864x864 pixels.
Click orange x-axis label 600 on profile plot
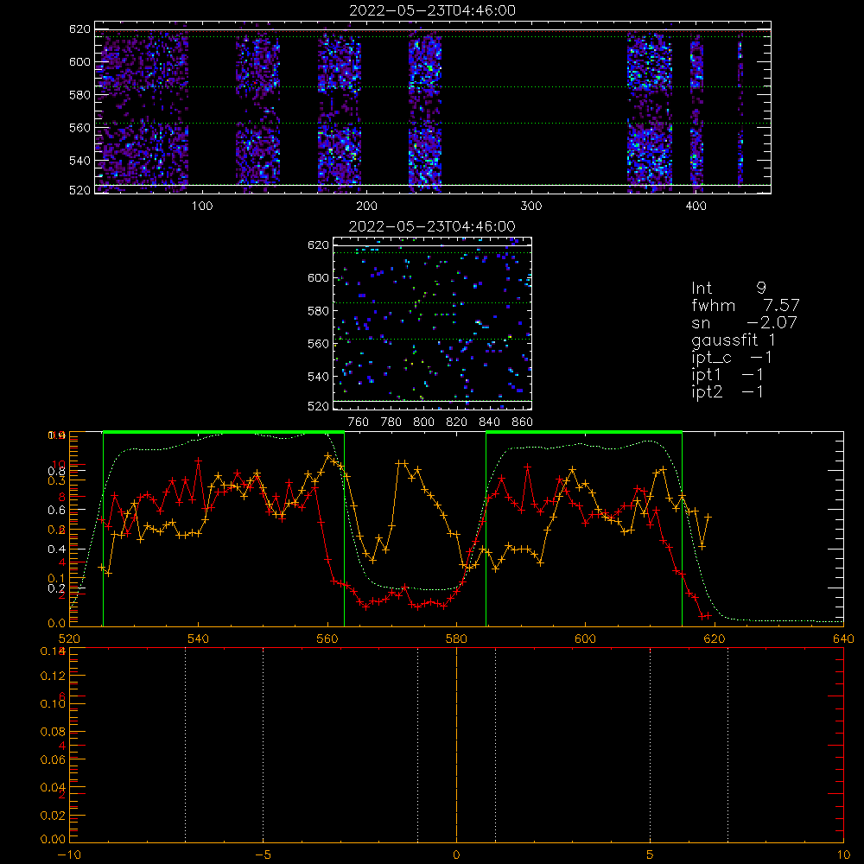pos(585,638)
